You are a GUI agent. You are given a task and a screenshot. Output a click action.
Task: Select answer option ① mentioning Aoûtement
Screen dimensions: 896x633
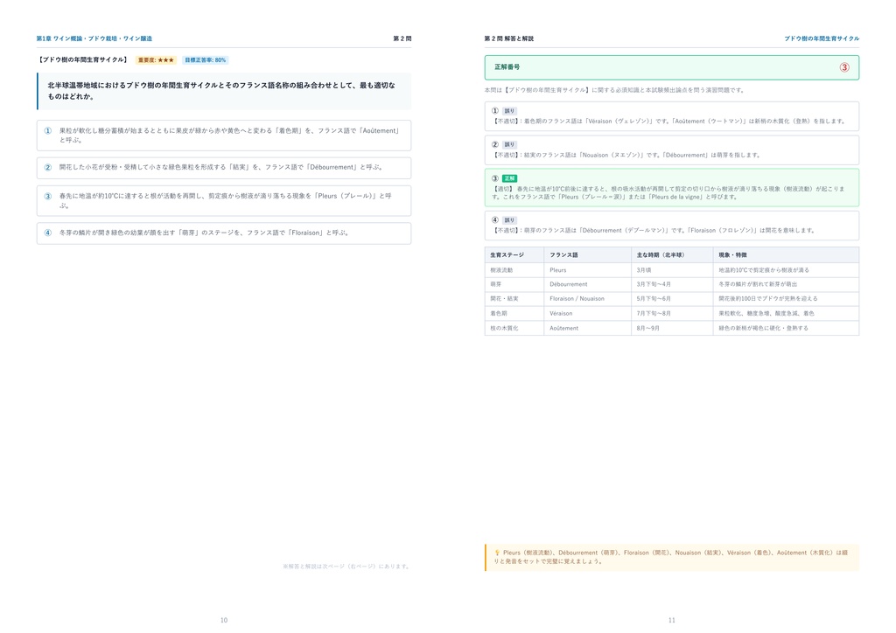[x=224, y=136]
